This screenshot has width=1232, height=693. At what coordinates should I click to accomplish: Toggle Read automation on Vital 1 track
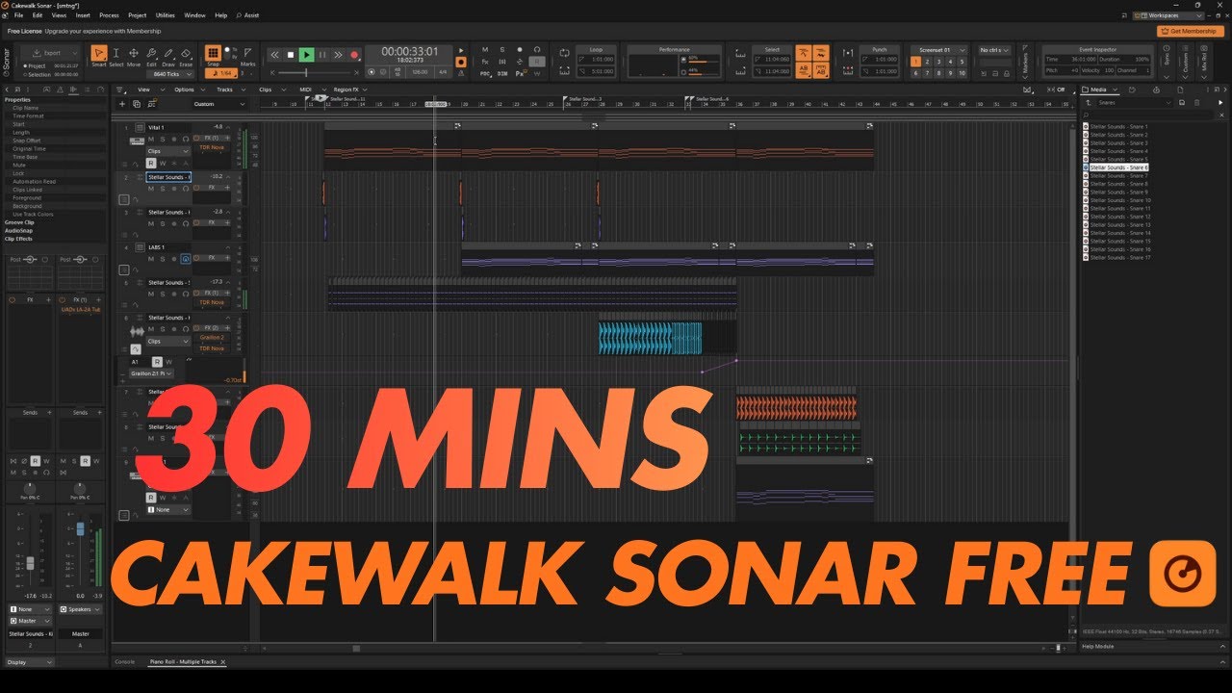151,164
